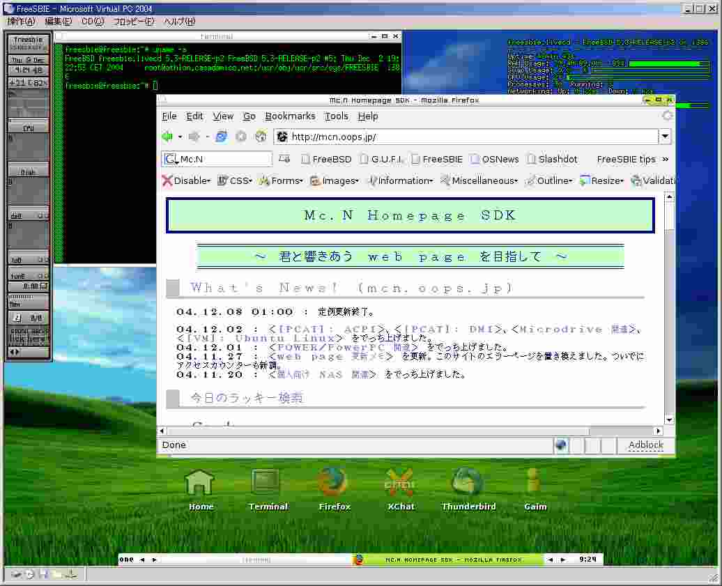
Task: Click the Firefox URL address field
Action: click(x=467, y=137)
